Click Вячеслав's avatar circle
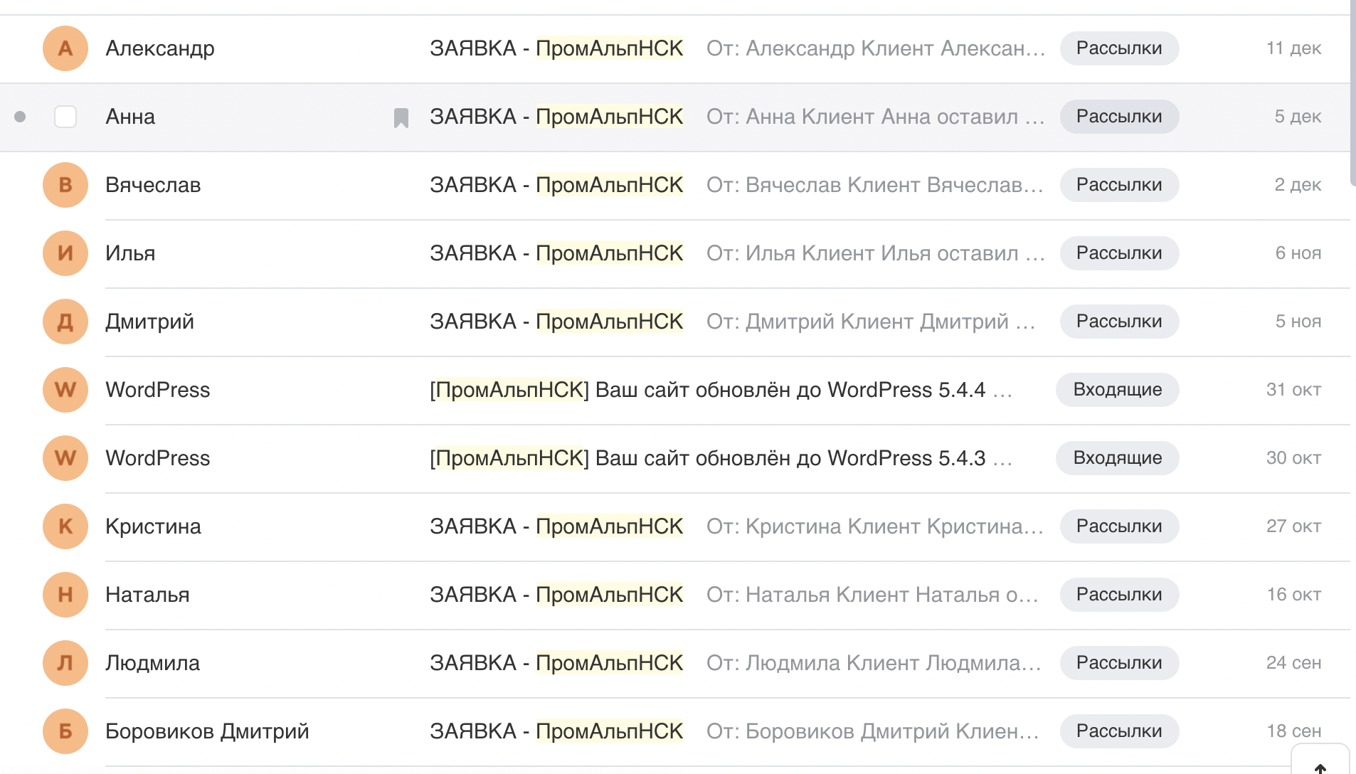The height and width of the screenshot is (774, 1356). [x=65, y=185]
